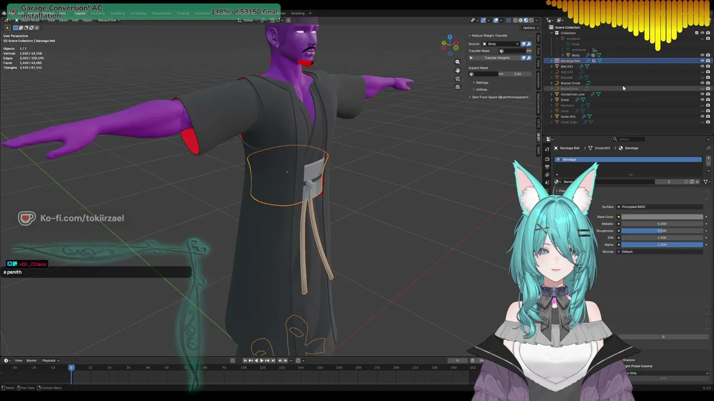This screenshot has width=714, height=401.
Task: Open the Tool properties tab icon
Action: [x=547, y=148]
